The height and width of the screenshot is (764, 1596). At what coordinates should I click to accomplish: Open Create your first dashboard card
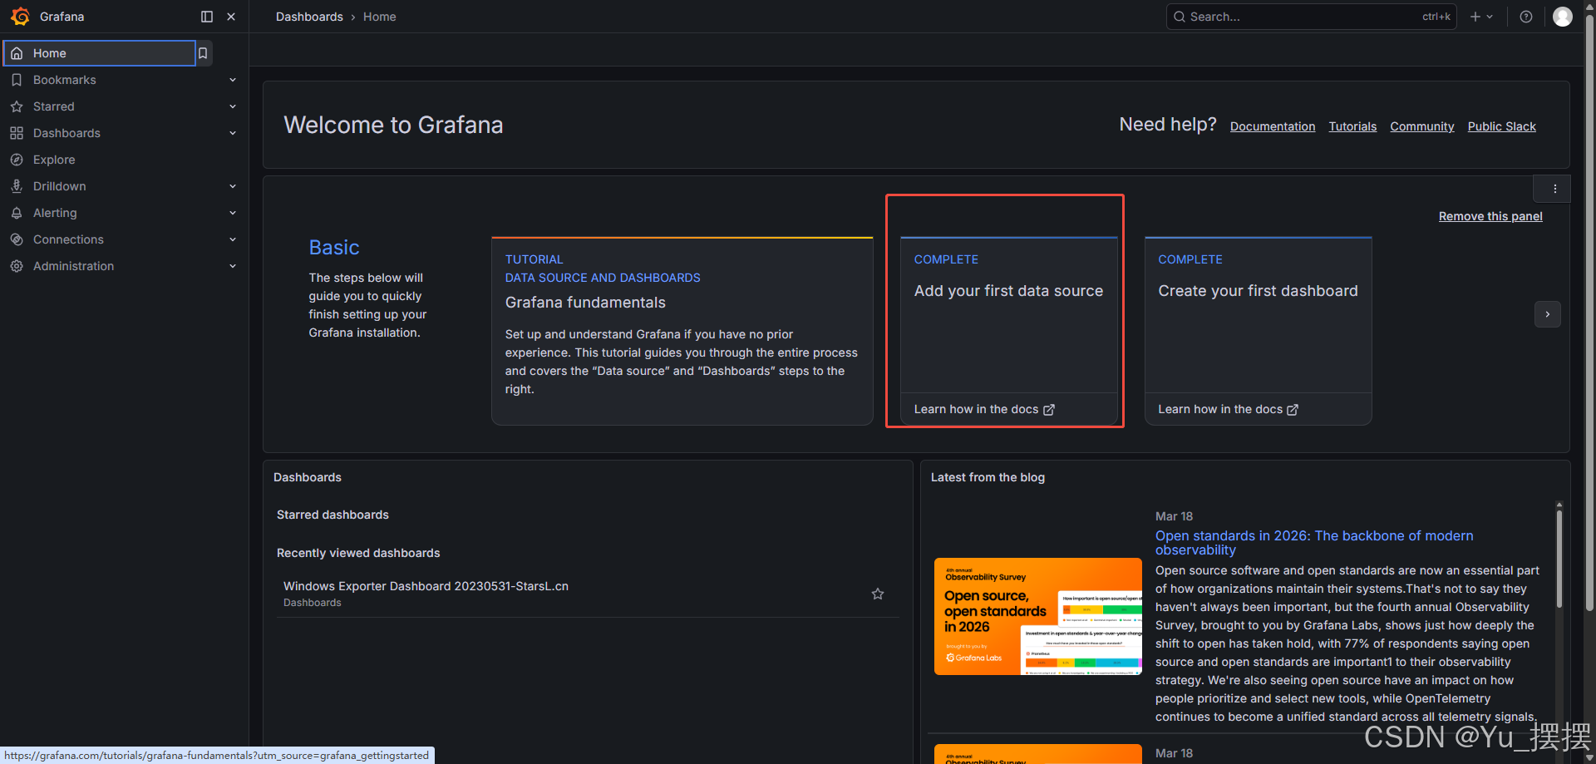[x=1258, y=331]
